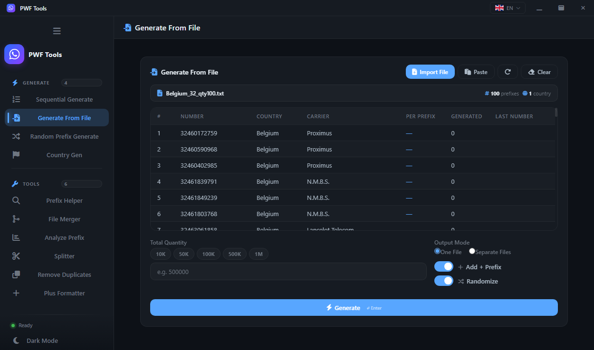The height and width of the screenshot is (350, 594).
Task: Click the number 32460172759 in row 1
Action: point(199,133)
